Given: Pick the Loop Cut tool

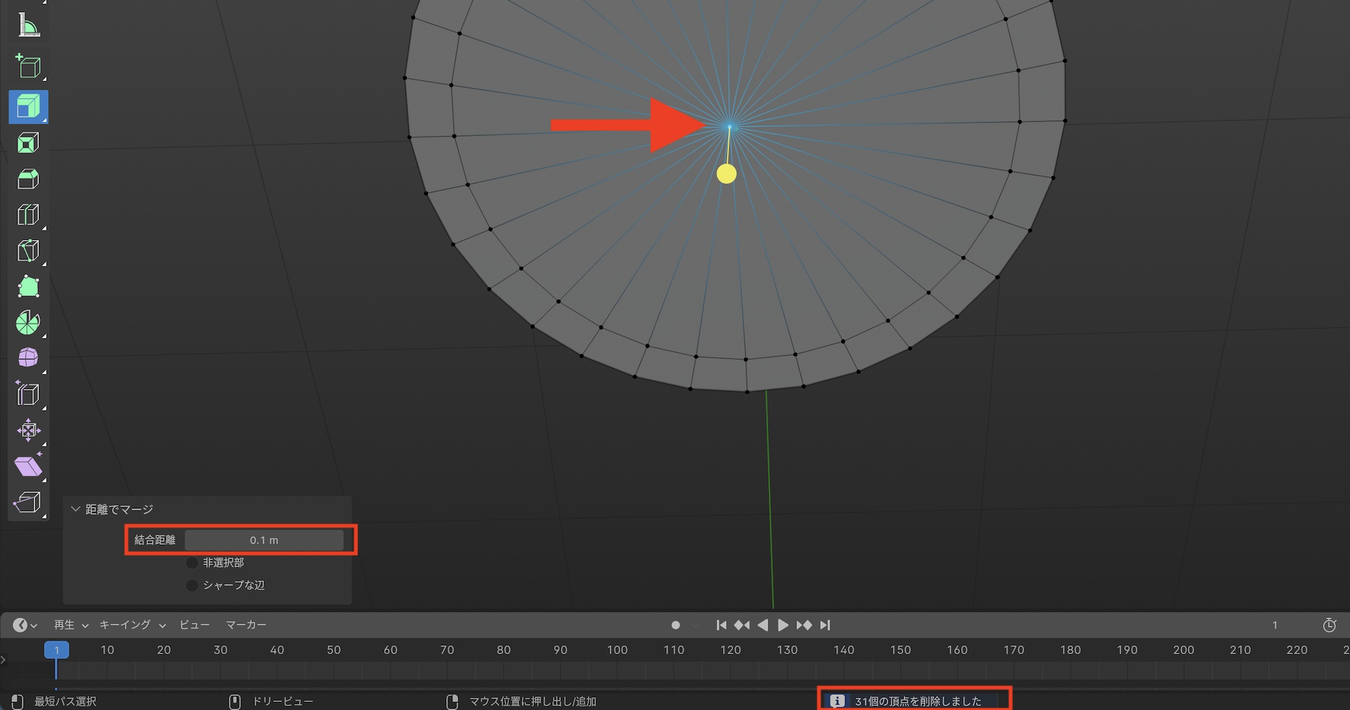Looking at the screenshot, I should [28, 215].
